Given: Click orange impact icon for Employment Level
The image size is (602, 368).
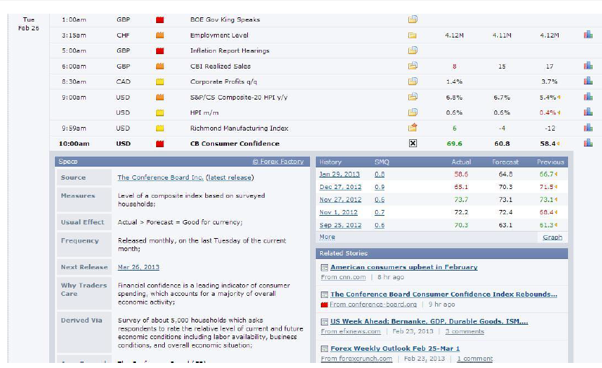Looking at the screenshot, I should tap(160, 35).
